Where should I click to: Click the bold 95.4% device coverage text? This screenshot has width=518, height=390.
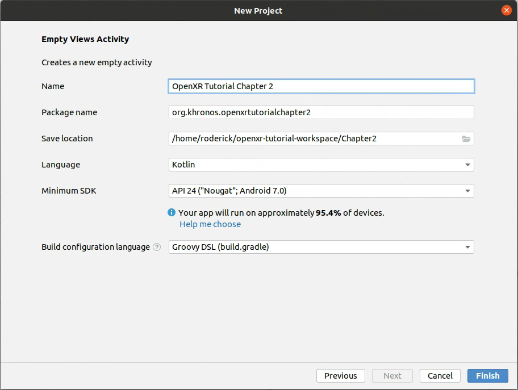click(x=328, y=213)
